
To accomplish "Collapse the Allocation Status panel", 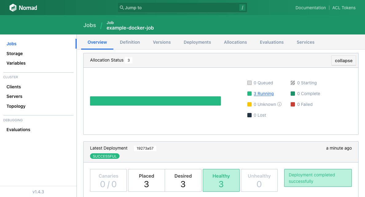I will pyautogui.click(x=343, y=61).
